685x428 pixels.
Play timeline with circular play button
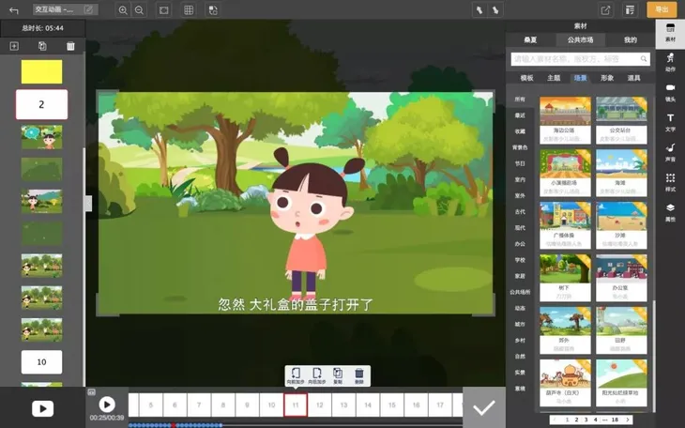(107, 404)
